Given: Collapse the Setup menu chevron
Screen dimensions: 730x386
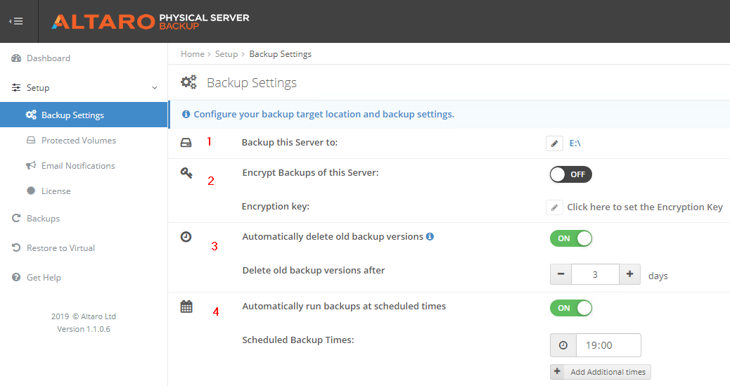Looking at the screenshot, I should (155, 88).
